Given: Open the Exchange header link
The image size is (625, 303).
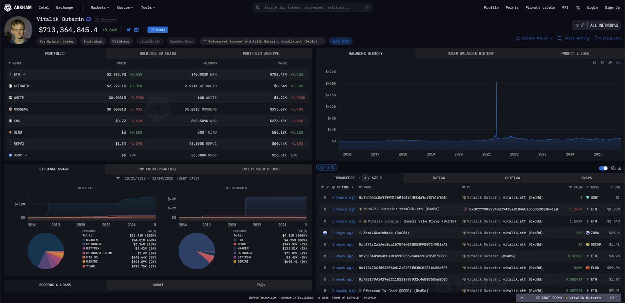Looking at the screenshot, I should pos(65,8).
